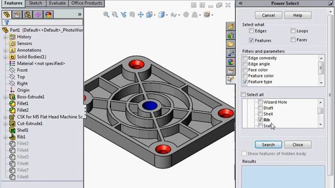Check the Draft feature type
335x188 pixels.
[x=260, y=108]
